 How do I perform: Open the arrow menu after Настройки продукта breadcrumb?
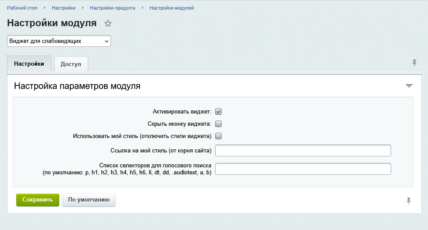(143, 8)
